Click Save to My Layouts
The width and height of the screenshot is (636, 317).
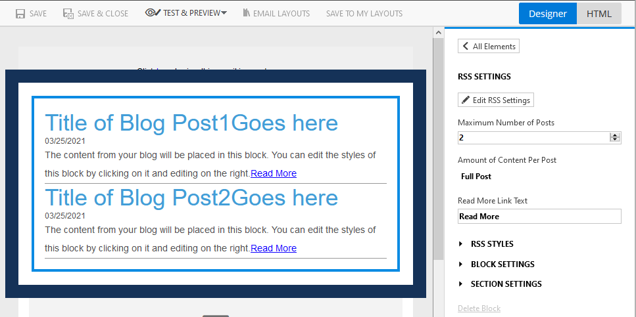pyautogui.click(x=364, y=14)
